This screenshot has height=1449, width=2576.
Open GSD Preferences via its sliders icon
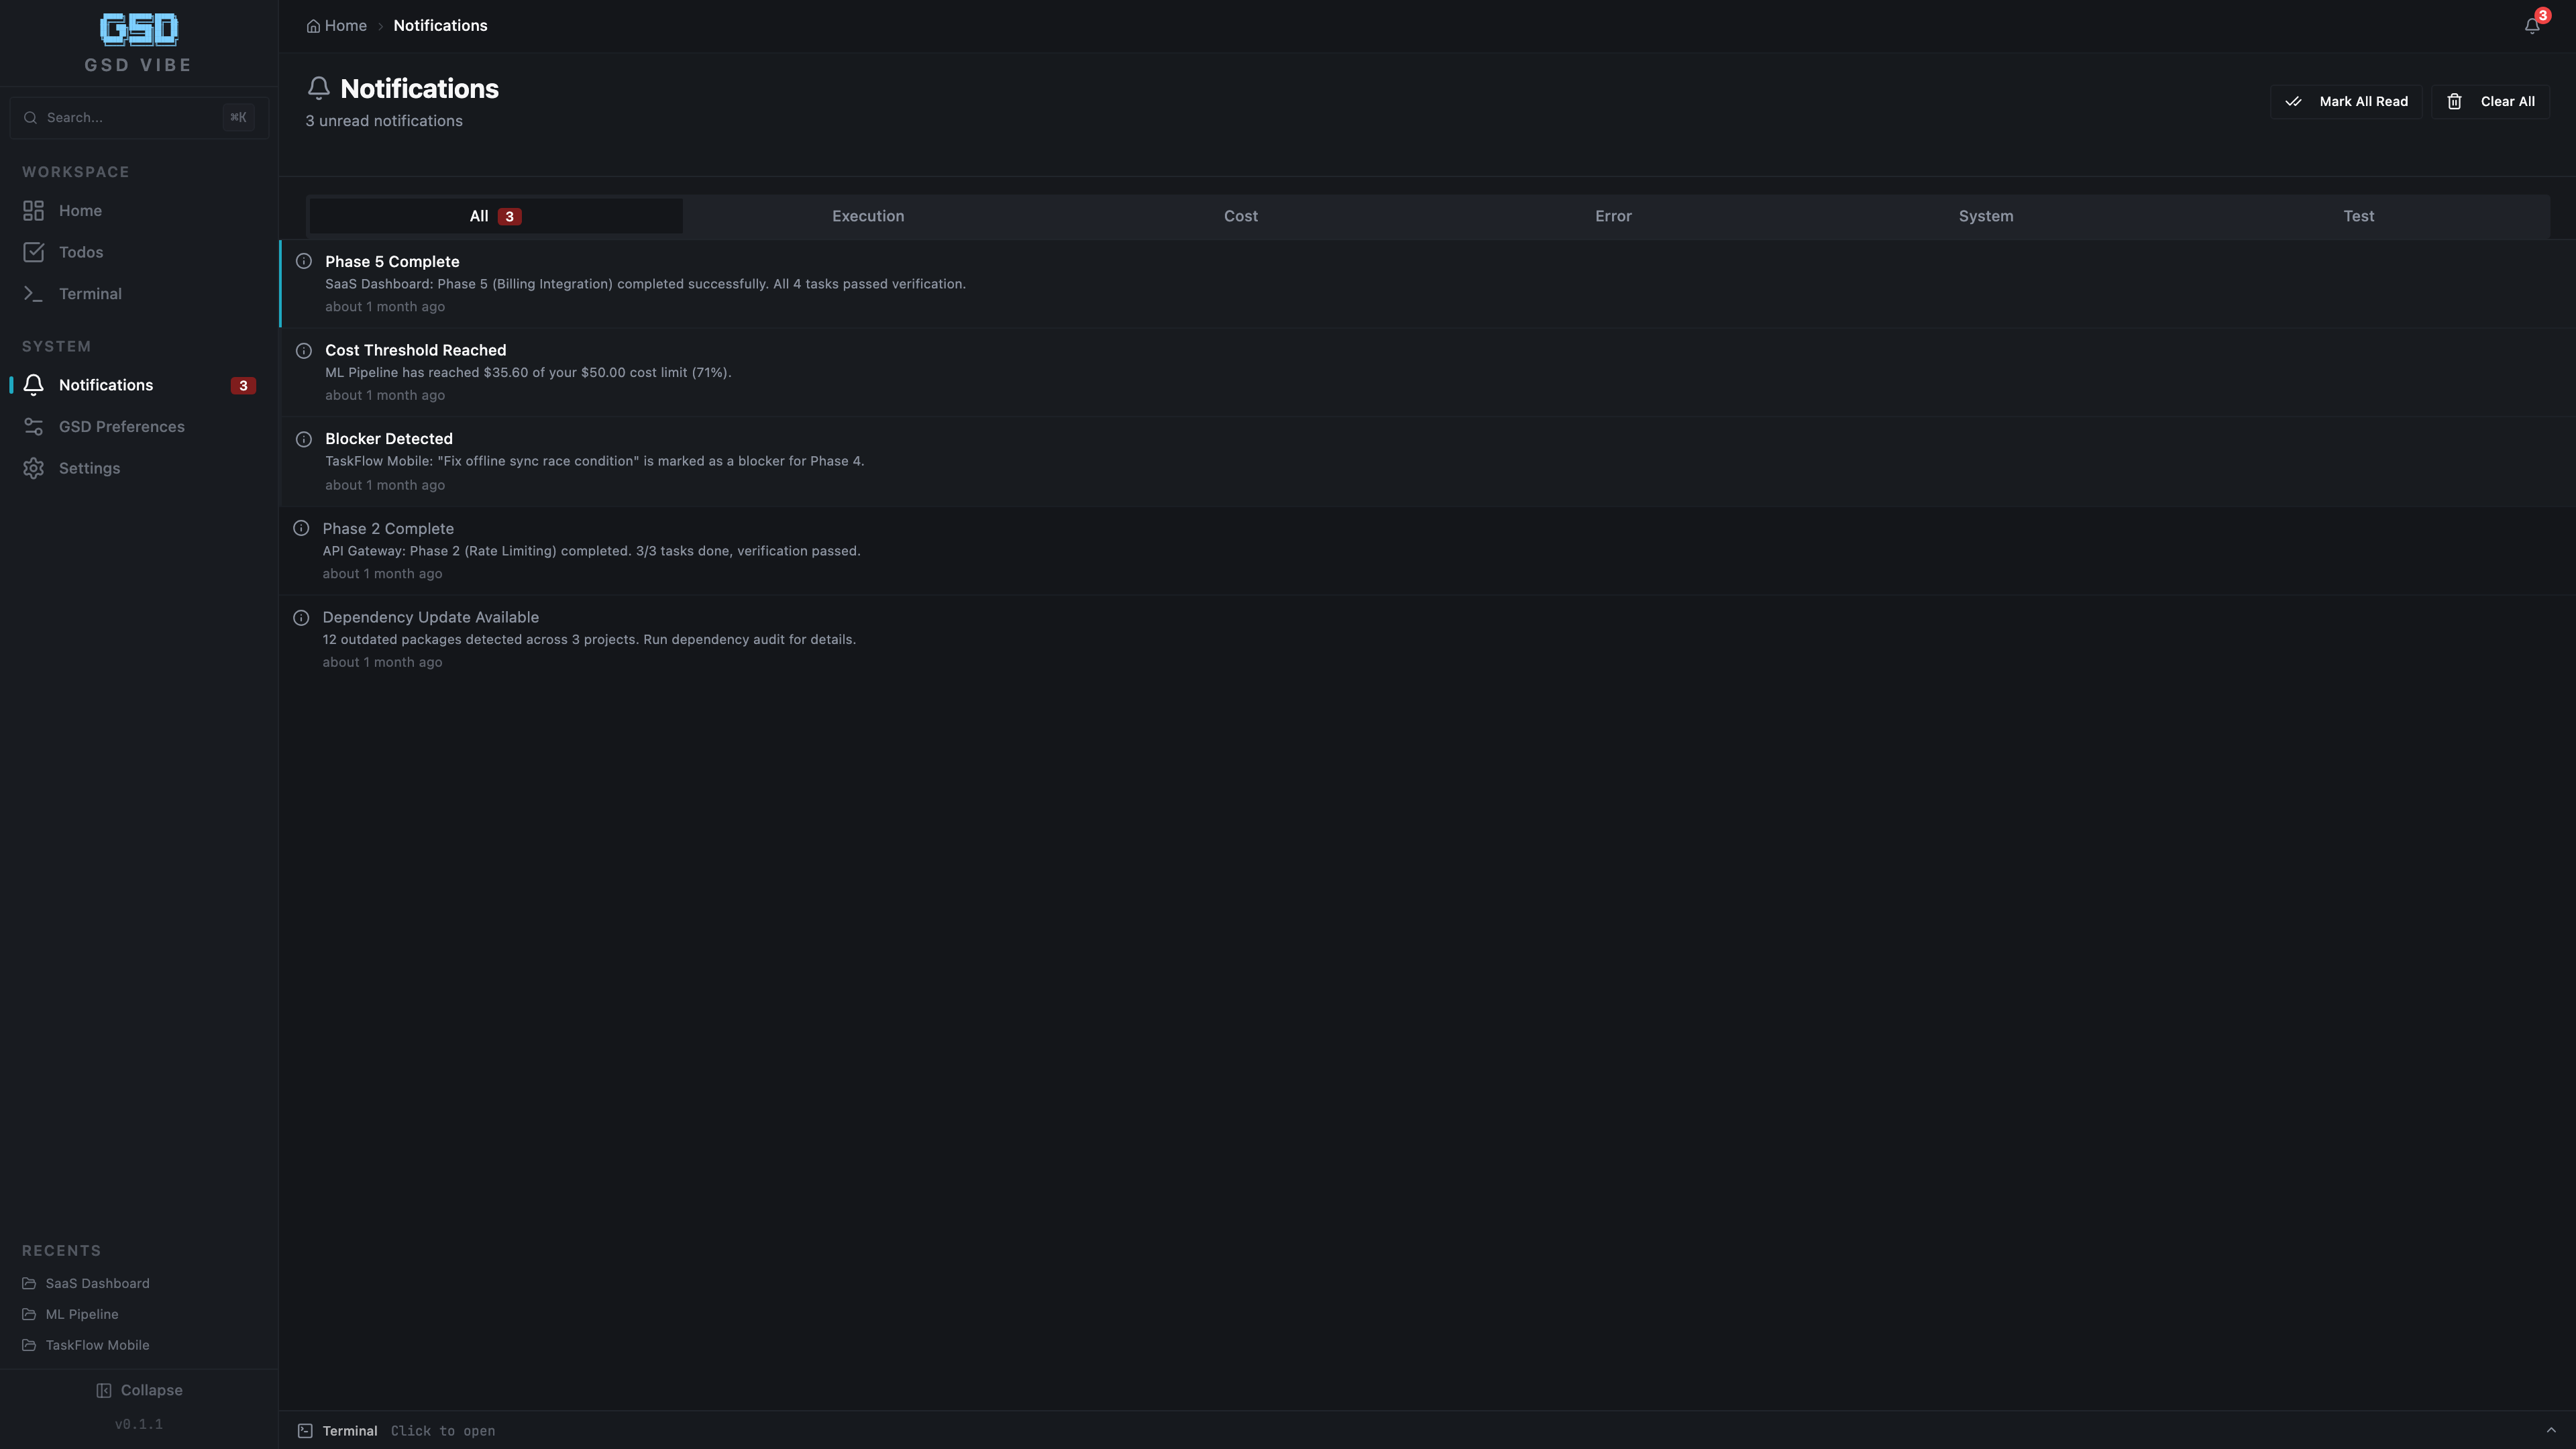click(33, 426)
